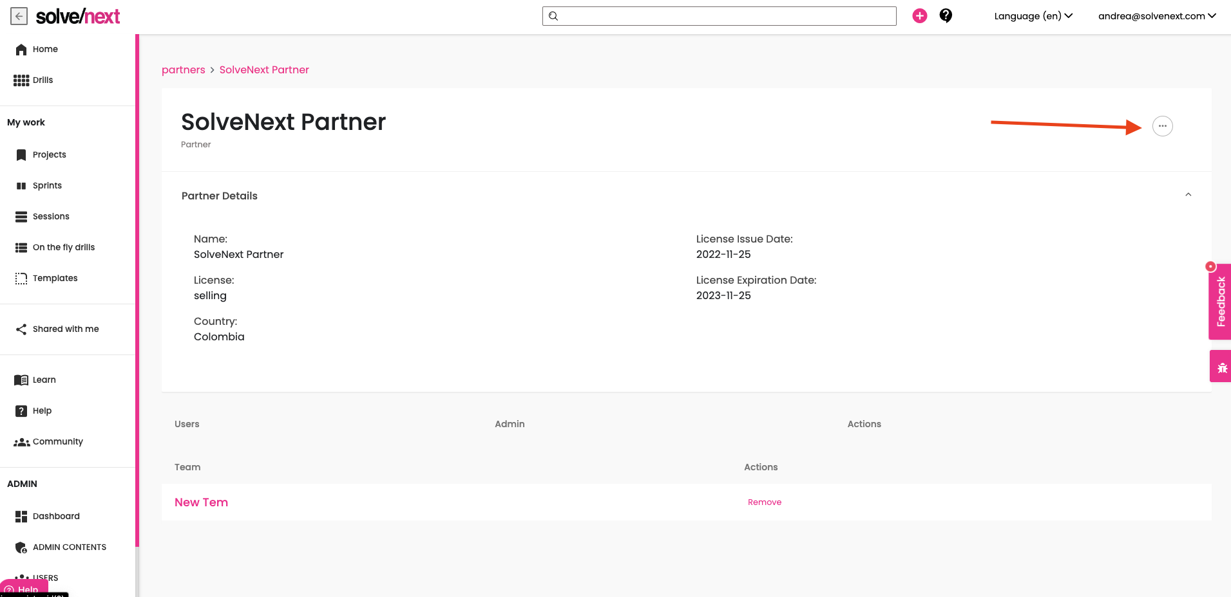Remove the New Tem team

765,502
